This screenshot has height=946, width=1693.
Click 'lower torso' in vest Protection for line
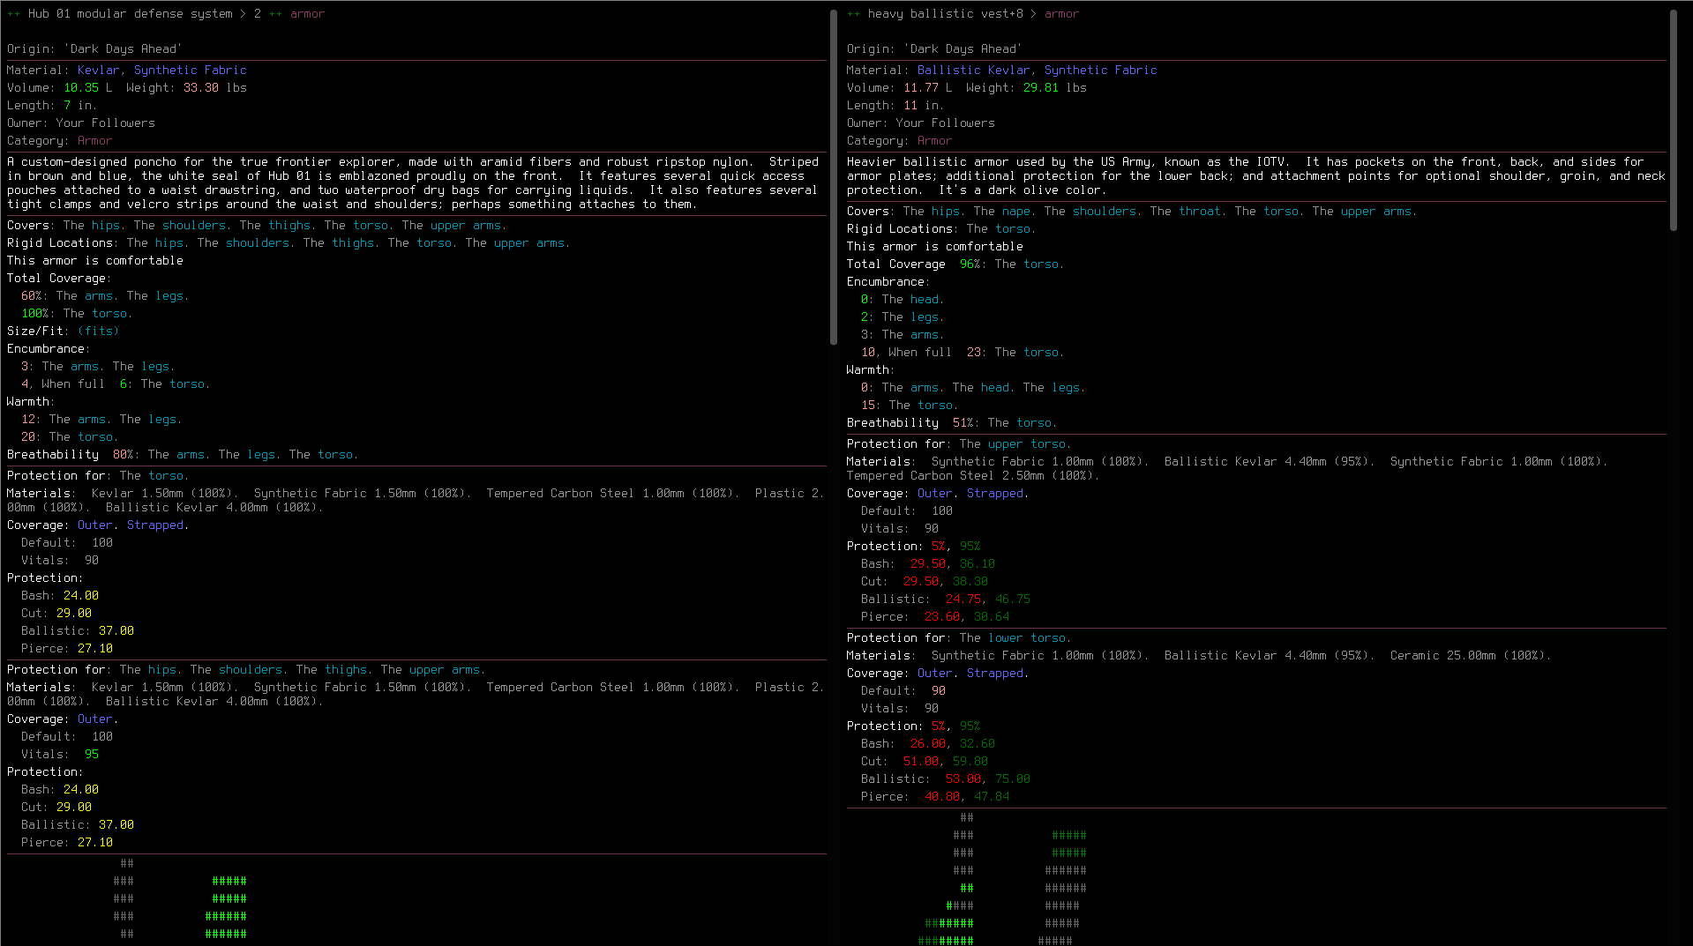pyautogui.click(x=1027, y=638)
